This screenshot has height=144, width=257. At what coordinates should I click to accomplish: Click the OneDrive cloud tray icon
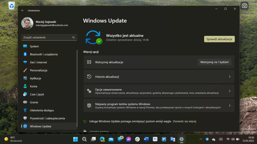point(214,139)
